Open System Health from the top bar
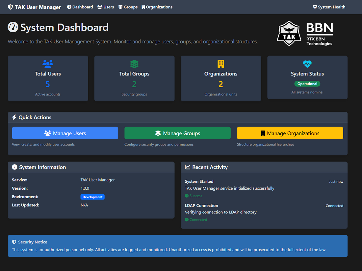Screen dimensions: 362x271 coord(329,7)
